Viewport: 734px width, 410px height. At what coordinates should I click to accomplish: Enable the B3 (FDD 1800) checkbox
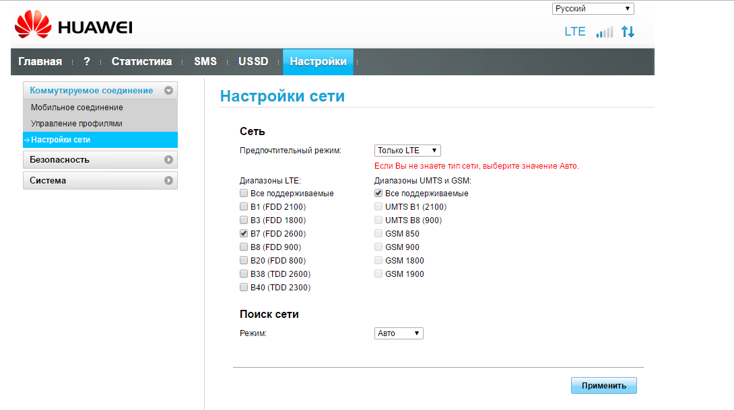(244, 220)
